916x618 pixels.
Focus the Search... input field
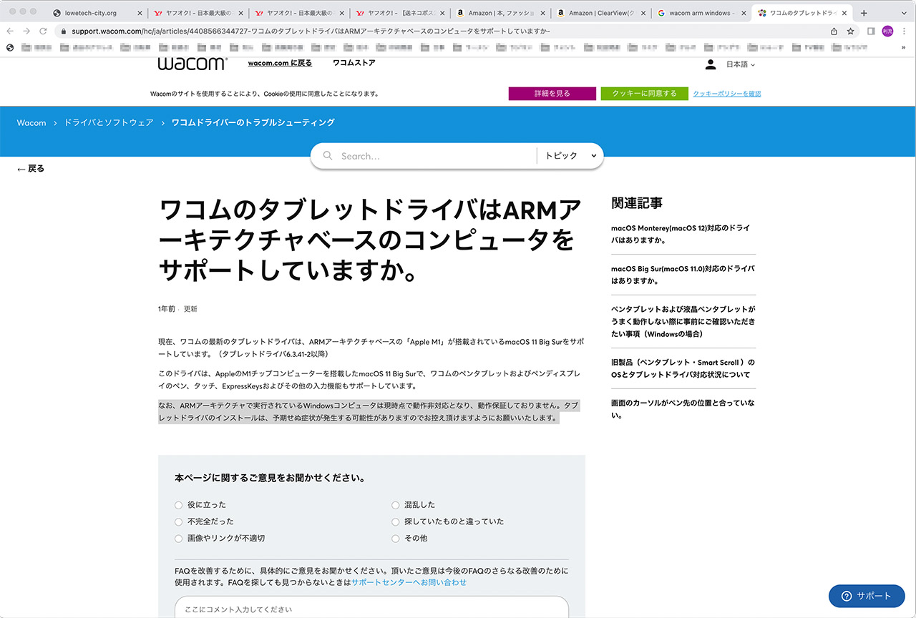tap(434, 156)
